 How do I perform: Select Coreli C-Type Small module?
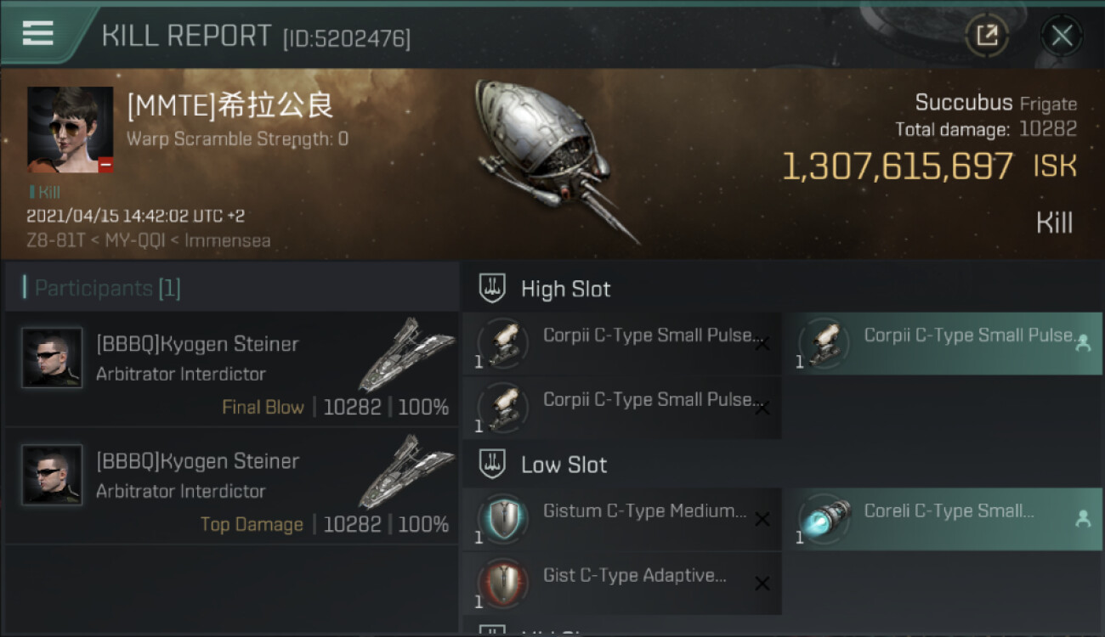click(x=943, y=519)
